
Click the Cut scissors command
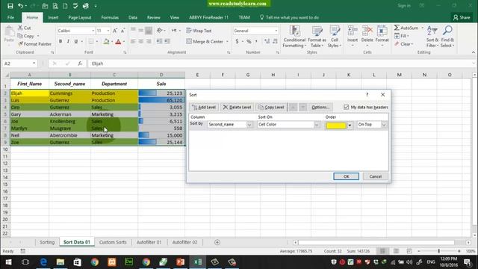click(x=25, y=28)
